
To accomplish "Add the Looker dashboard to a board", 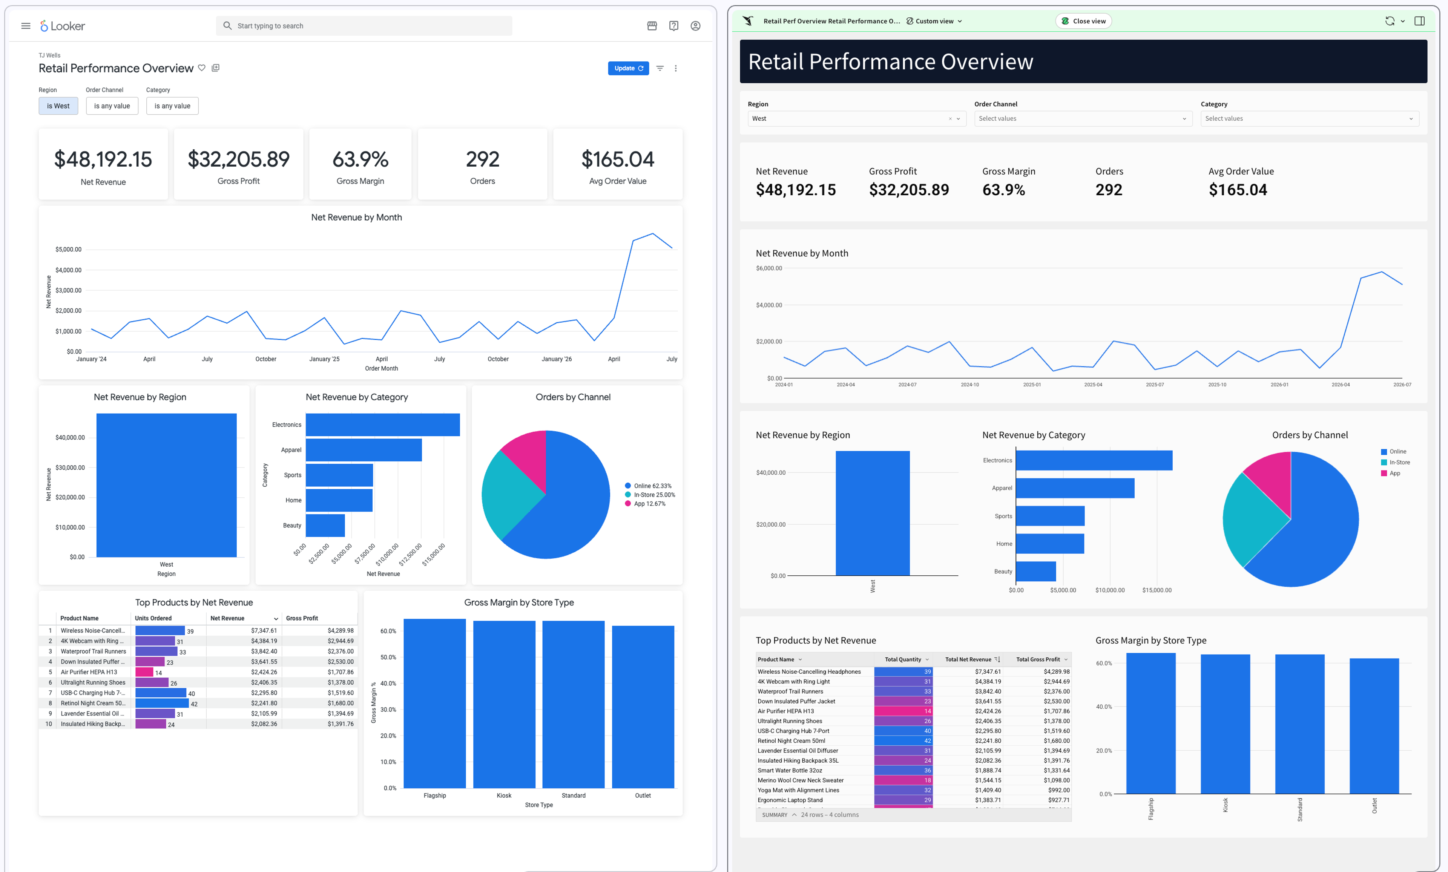I will 216,68.
